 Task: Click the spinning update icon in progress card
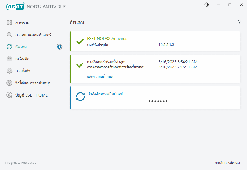point(80,97)
